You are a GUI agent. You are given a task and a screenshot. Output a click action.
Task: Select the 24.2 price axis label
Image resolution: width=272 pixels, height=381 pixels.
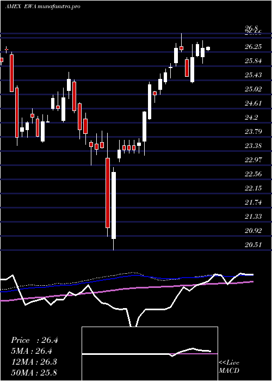(x=251, y=118)
